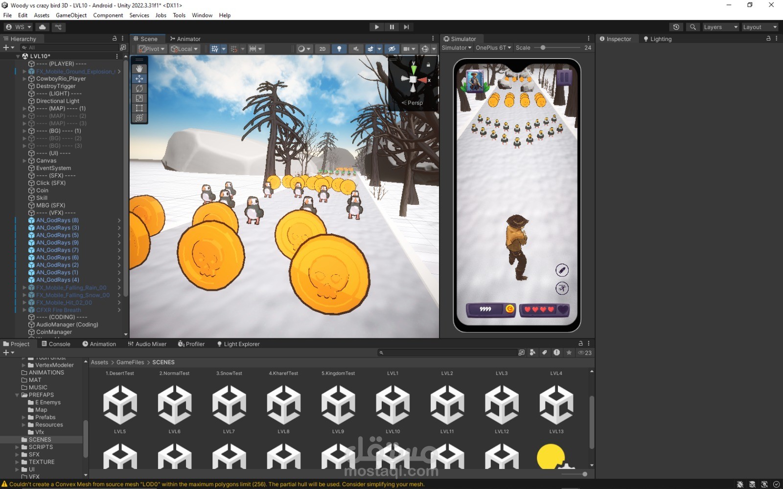Open the Local handle rotation dropdown
The width and height of the screenshot is (783, 489).
point(184,49)
